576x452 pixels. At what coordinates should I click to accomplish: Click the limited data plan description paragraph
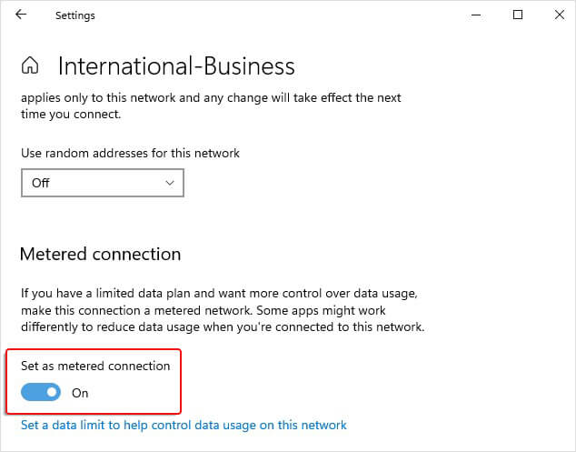(223, 310)
